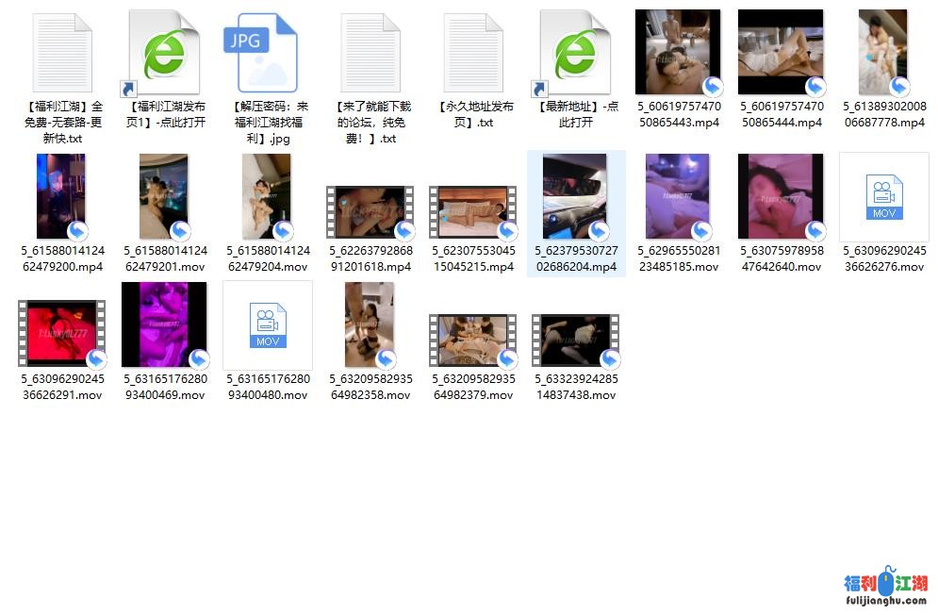Select video file 5_6061975747050865443.mp4
938x615 pixels.
(678, 53)
